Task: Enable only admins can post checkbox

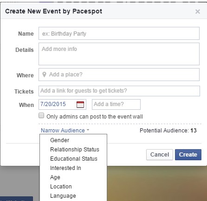Action: (x=41, y=115)
